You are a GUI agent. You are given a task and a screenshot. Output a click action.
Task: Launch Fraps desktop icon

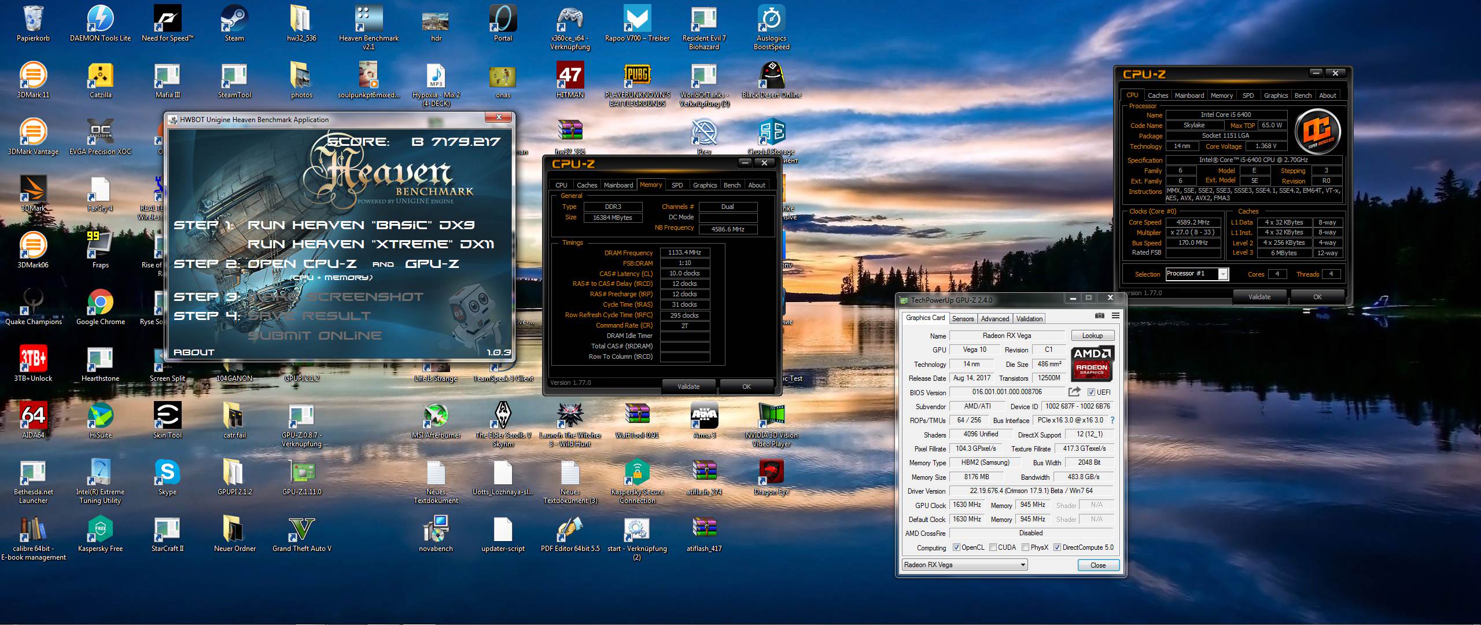click(x=100, y=250)
